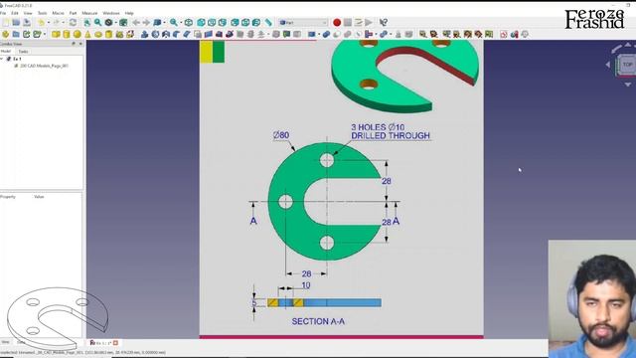Open the Compound tools dropdown arrow
This screenshot has width=636, height=358.
(x=319, y=35)
